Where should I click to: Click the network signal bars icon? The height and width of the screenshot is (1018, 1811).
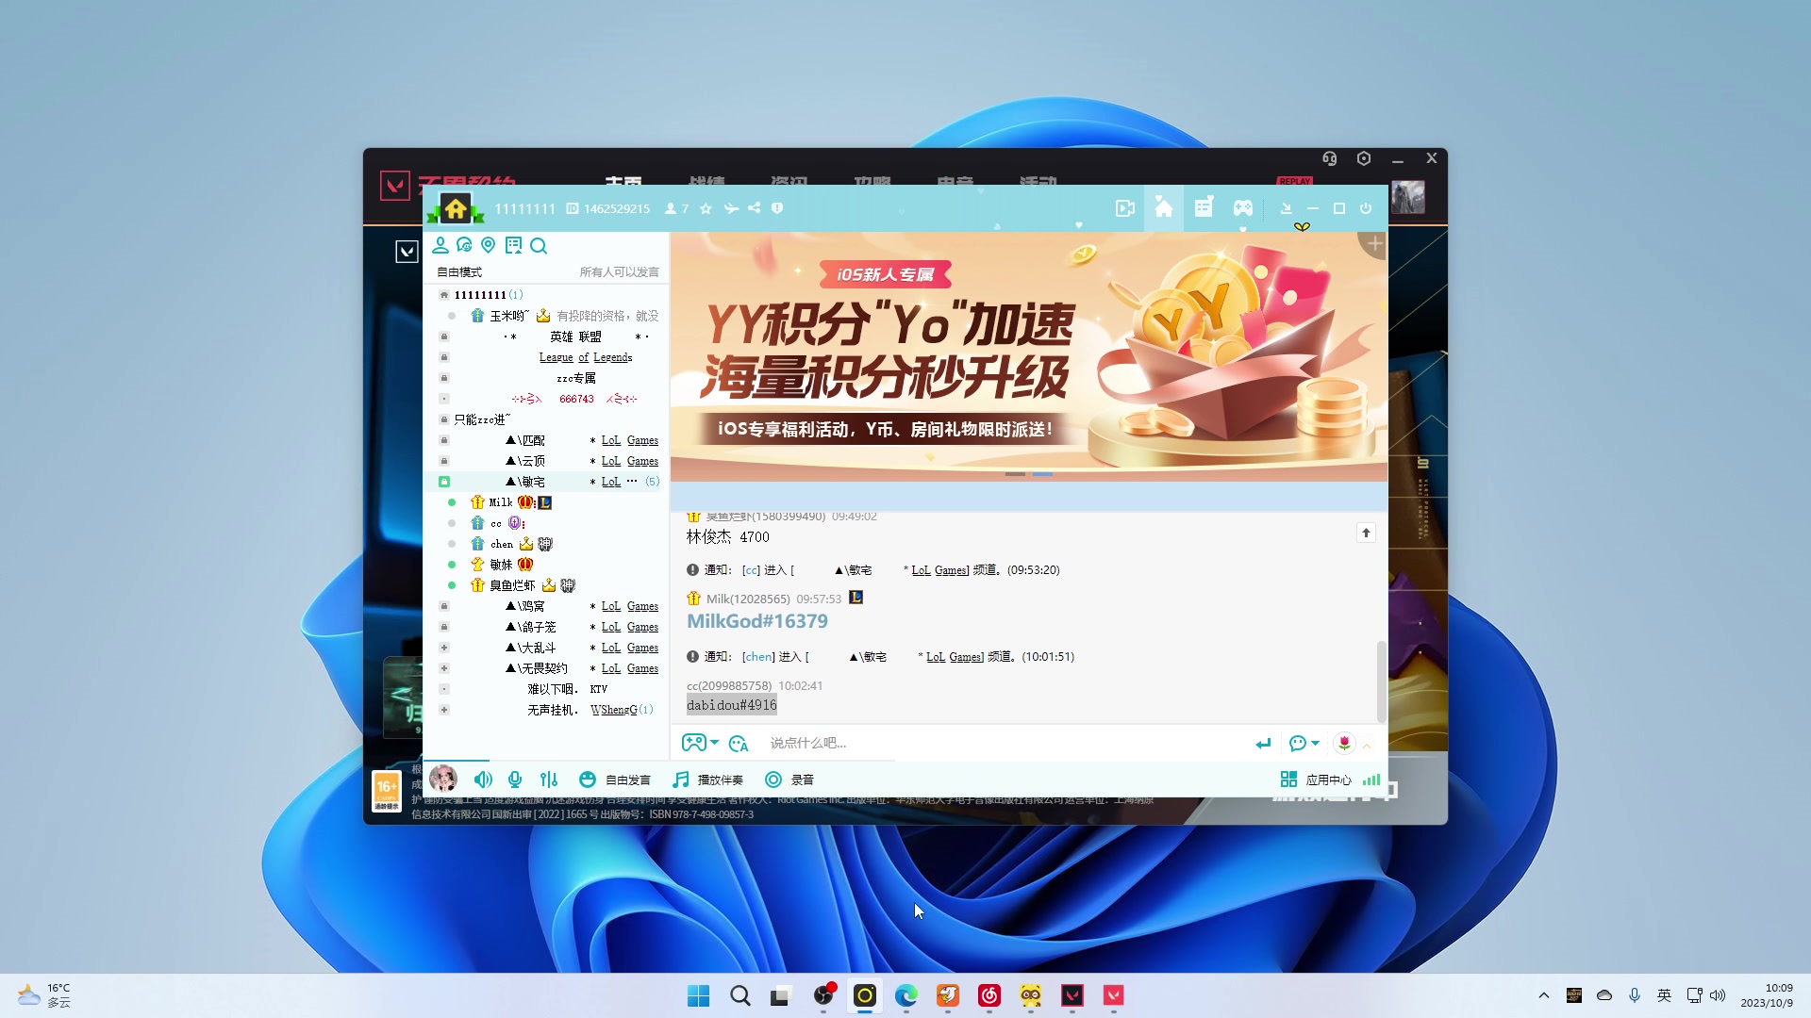1371,780
